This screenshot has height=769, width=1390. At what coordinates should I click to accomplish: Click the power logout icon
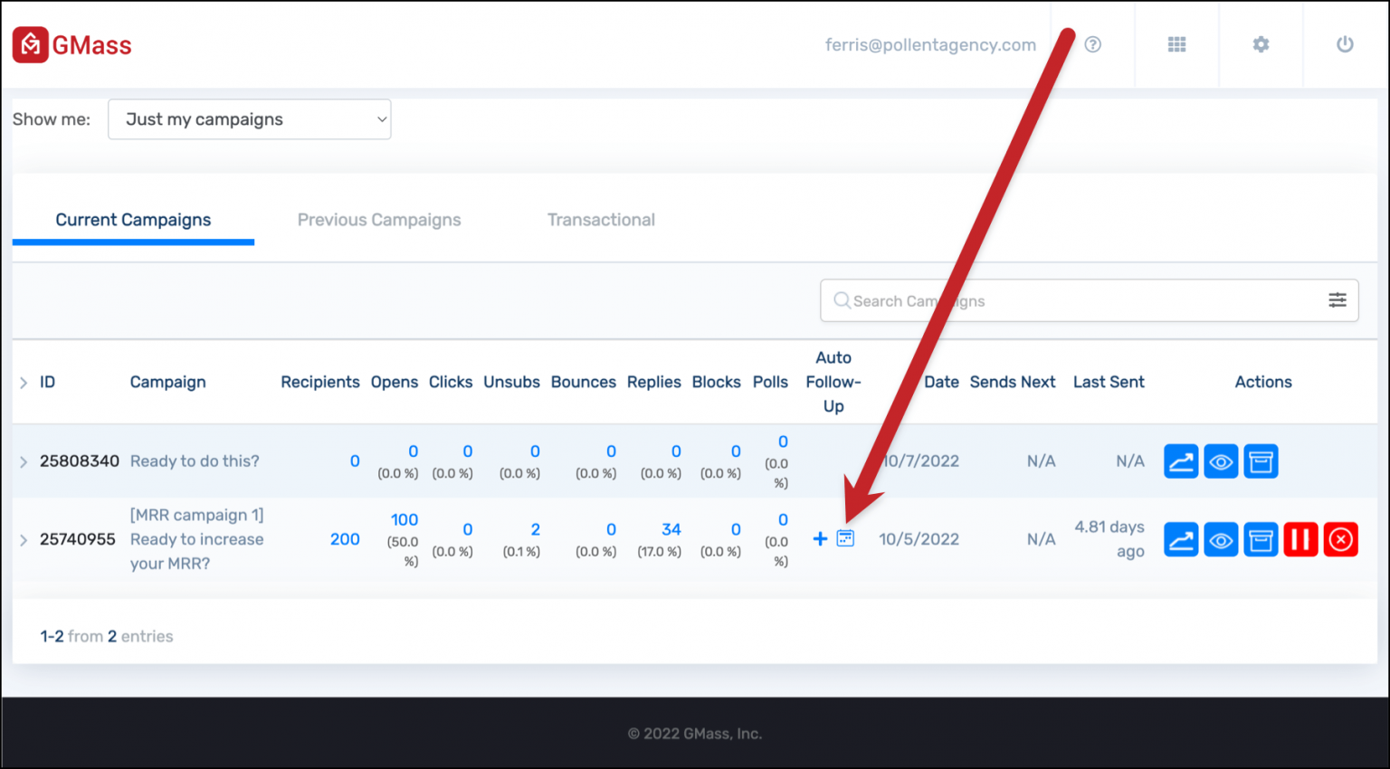1345,44
